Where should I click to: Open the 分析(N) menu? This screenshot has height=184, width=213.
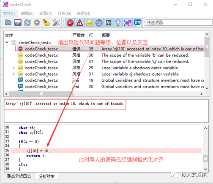64,14
